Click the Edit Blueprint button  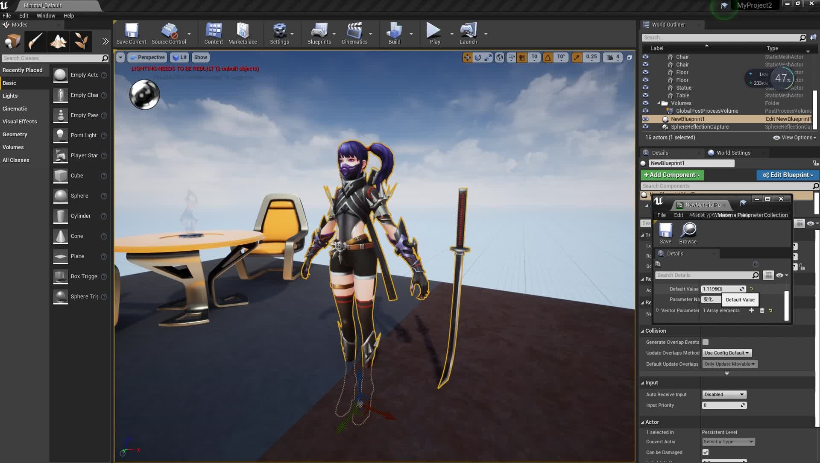pyautogui.click(x=788, y=175)
